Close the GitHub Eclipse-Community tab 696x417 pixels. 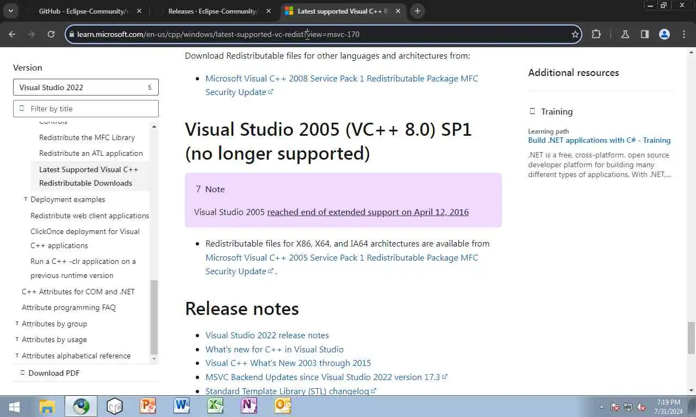[140, 11]
